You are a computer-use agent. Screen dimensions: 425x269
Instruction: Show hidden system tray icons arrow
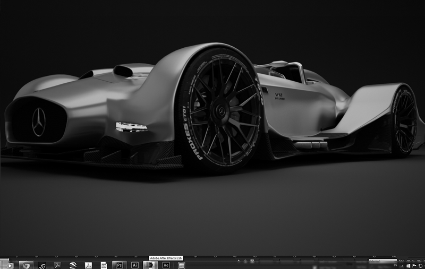[x=402, y=266]
